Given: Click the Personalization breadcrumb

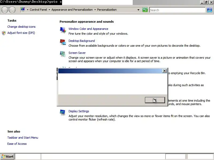Looking at the screenshot, I should 107,10.
